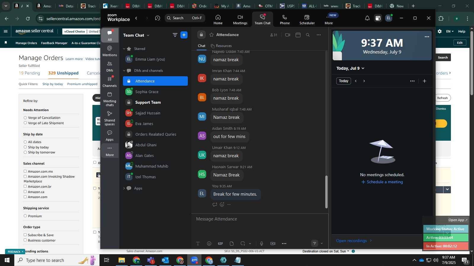Open recordings link in calendar panel
Screen dimensions: 474x266
(354, 241)
